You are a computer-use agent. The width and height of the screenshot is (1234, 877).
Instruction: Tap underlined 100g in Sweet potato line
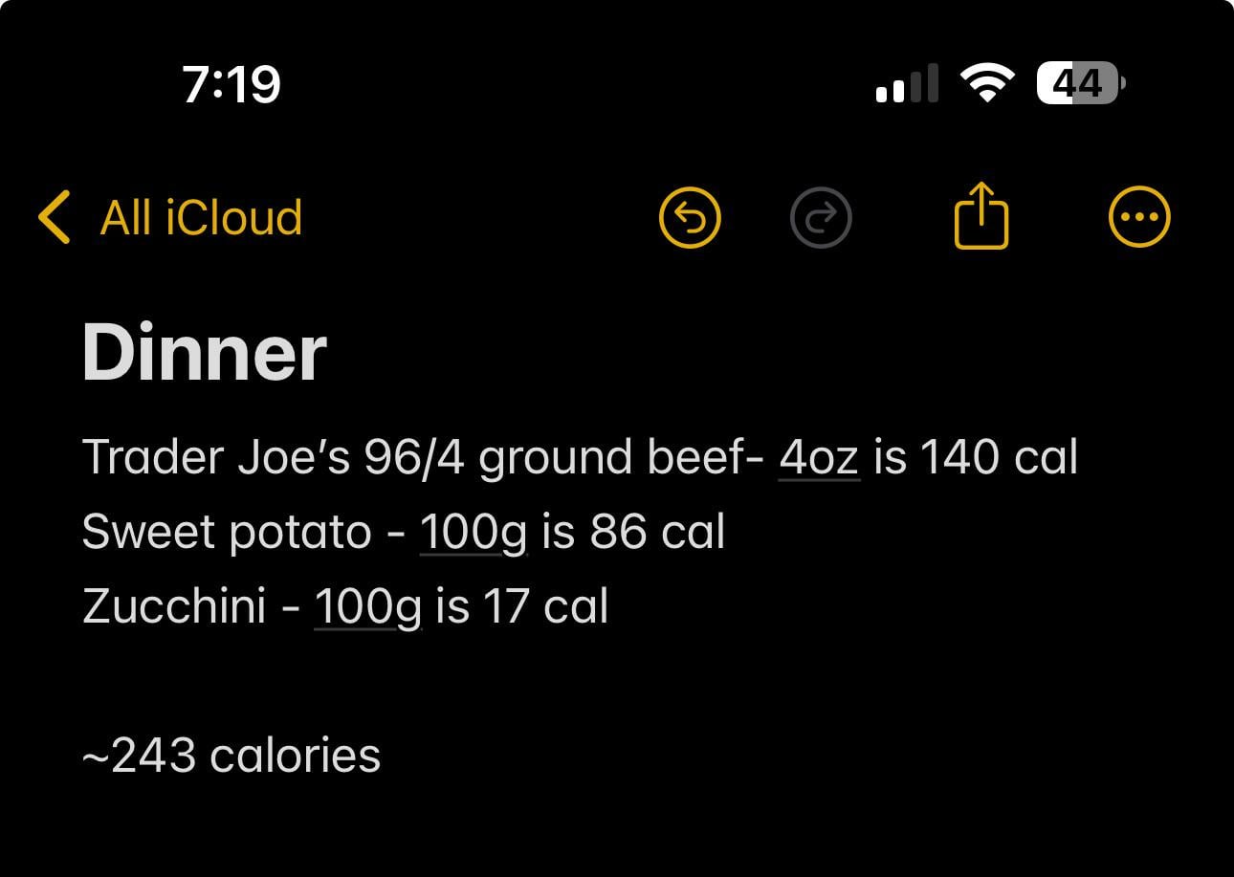coord(474,532)
